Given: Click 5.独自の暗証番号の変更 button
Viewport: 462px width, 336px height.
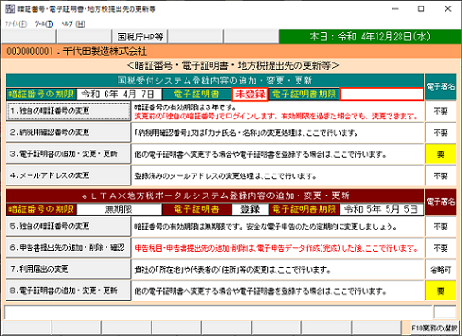Looking at the screenshot, I should click(68, 226).
